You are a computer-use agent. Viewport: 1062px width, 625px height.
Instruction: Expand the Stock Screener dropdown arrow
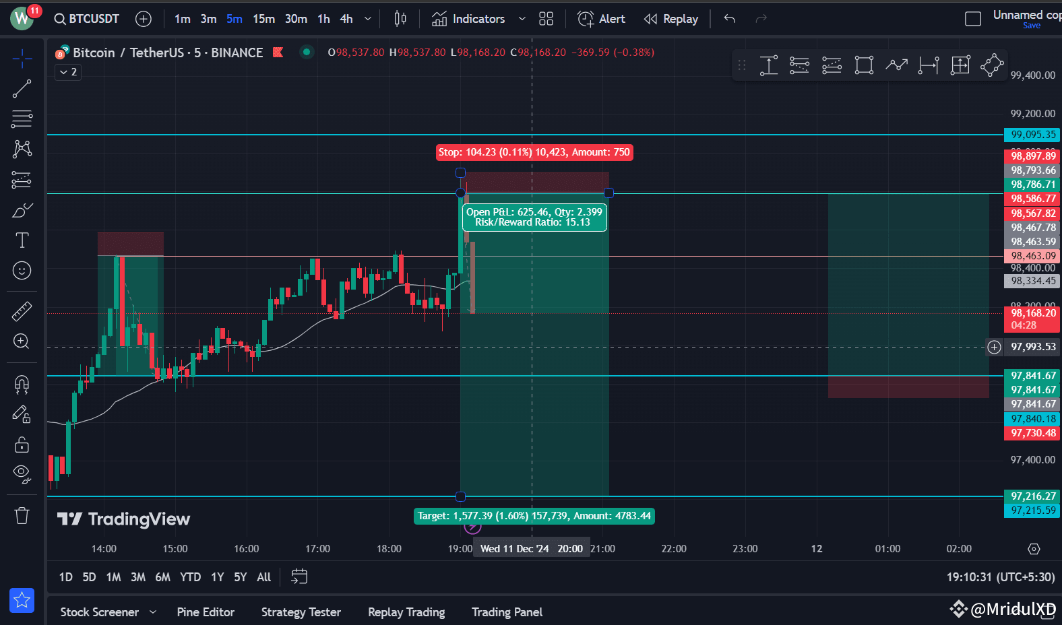(x=153, y=612)
